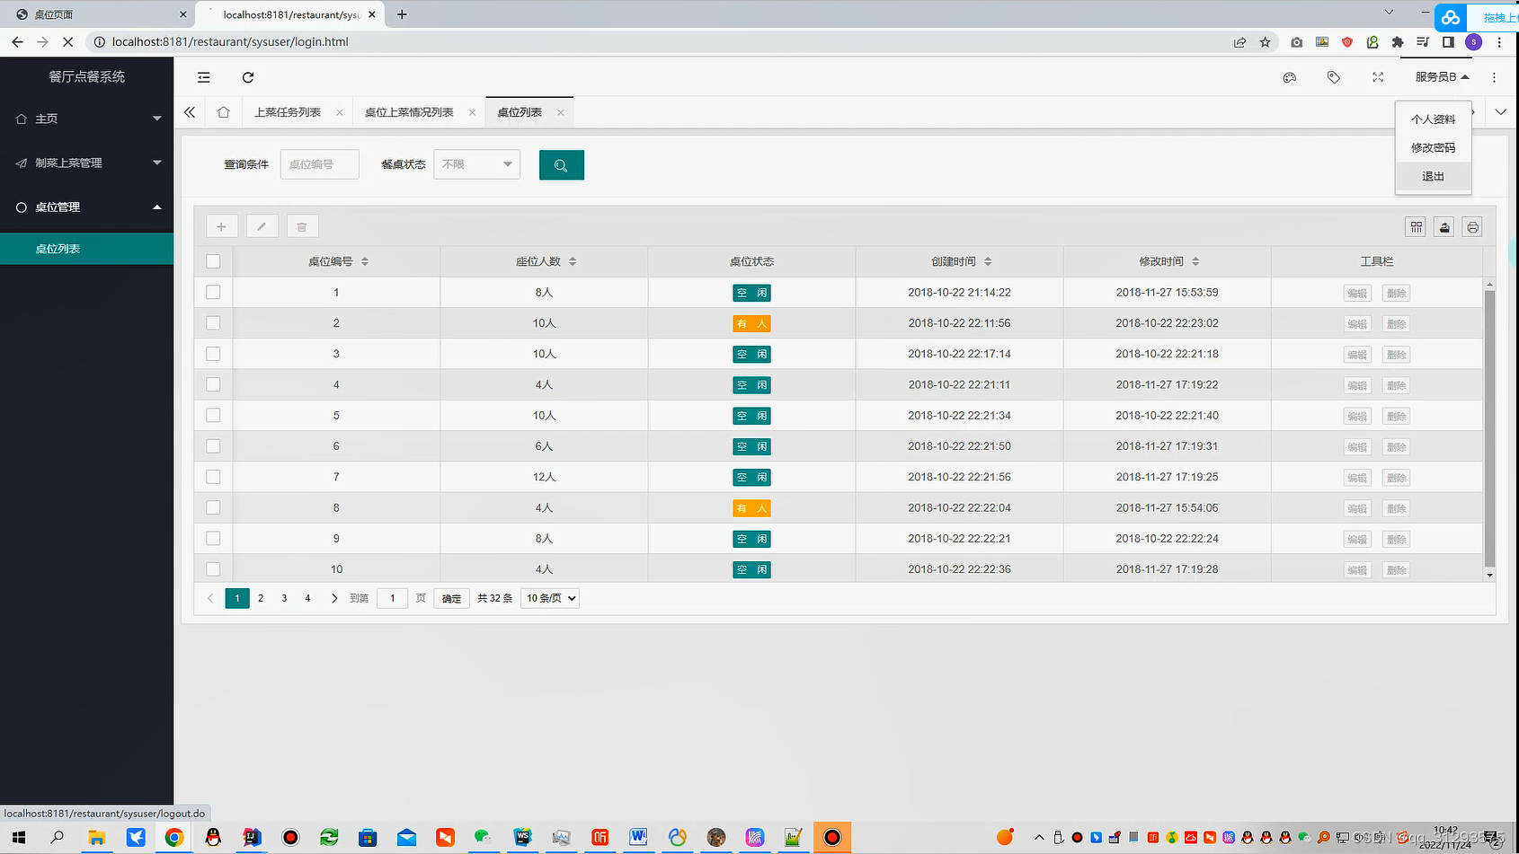Click the print table icon

(1472, 227)
